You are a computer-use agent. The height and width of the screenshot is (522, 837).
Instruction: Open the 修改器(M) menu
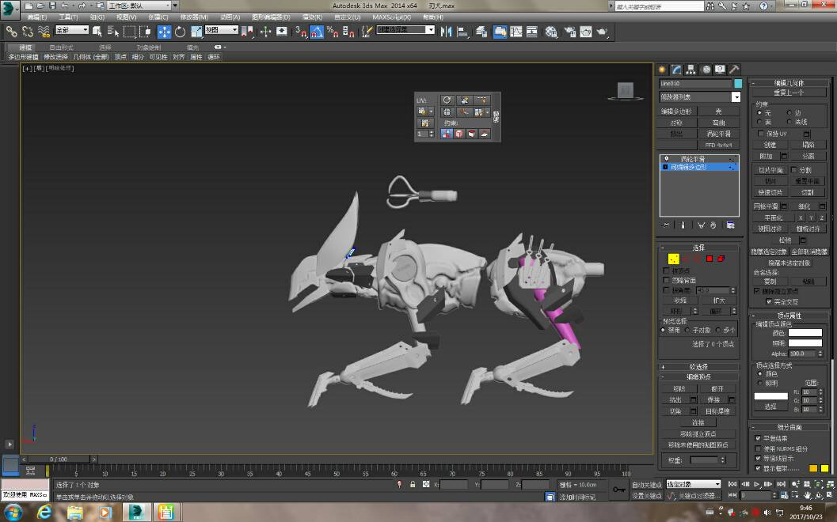coord(194,17)
